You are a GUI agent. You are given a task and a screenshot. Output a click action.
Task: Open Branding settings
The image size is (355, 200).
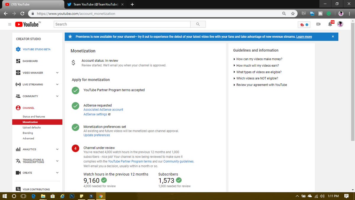tap(28, 133)
